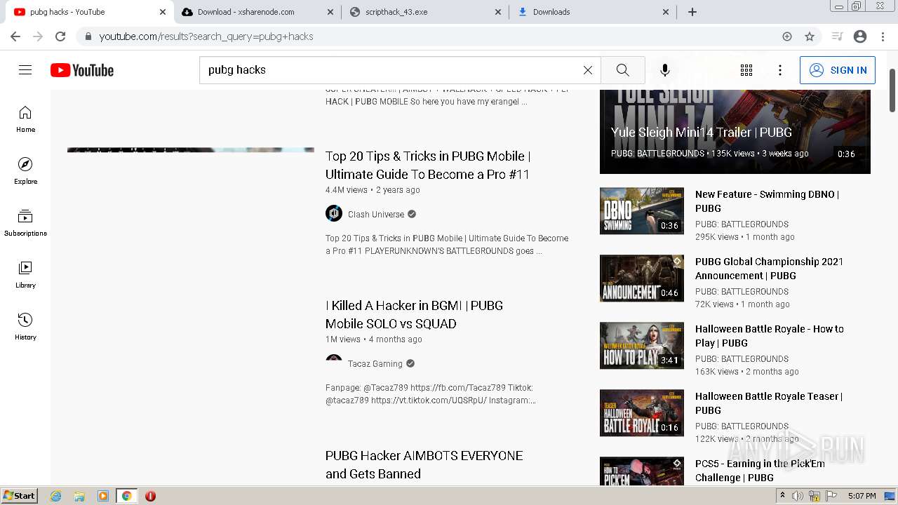Screen dimensions: 898x505
Task: Click the Chrome taskbar icon
Action: point(127,496)
